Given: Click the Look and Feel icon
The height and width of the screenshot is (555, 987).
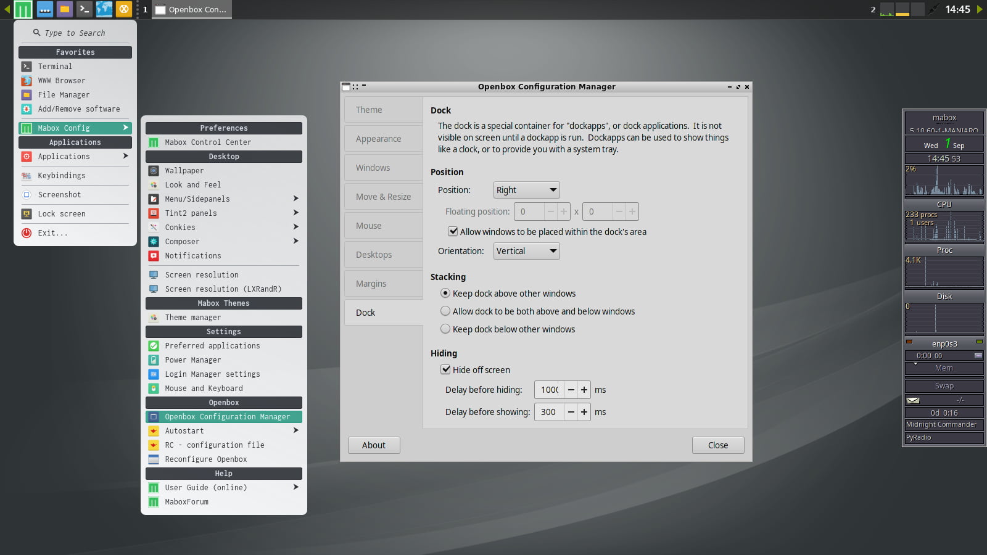Looking at the screenshot, I should (x=154, y=185).
